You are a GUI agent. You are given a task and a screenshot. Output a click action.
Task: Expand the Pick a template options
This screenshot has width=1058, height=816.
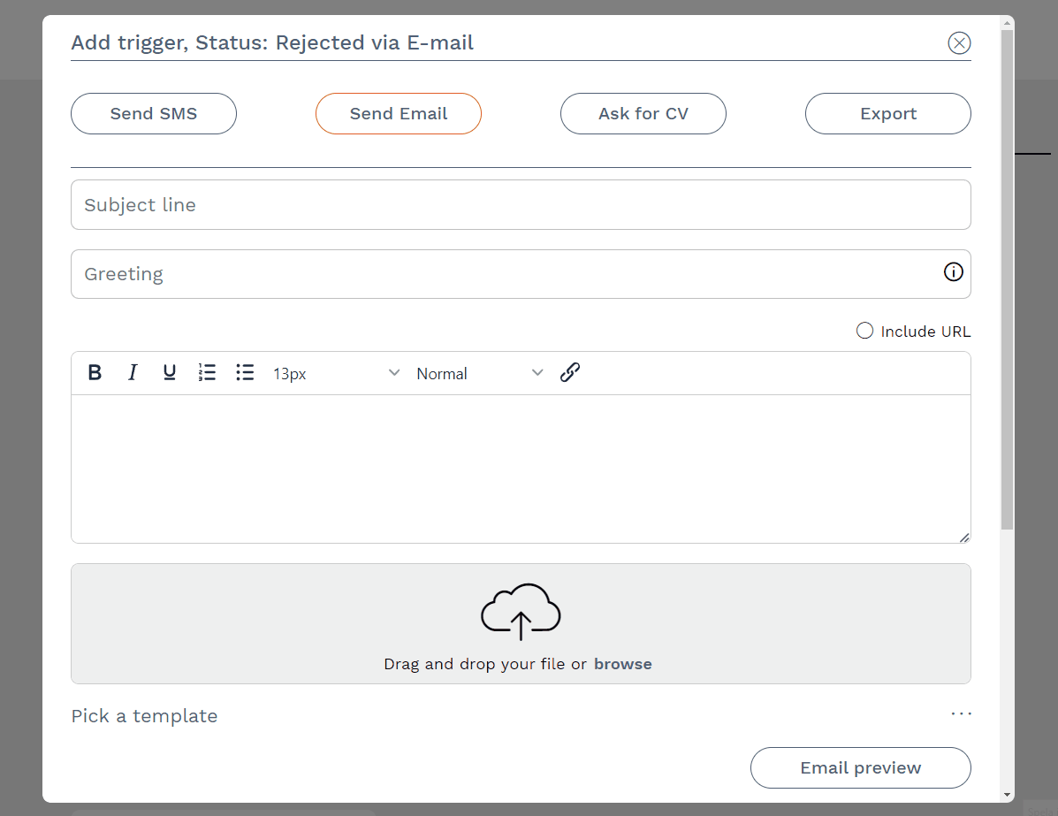(x=961, y=714)
